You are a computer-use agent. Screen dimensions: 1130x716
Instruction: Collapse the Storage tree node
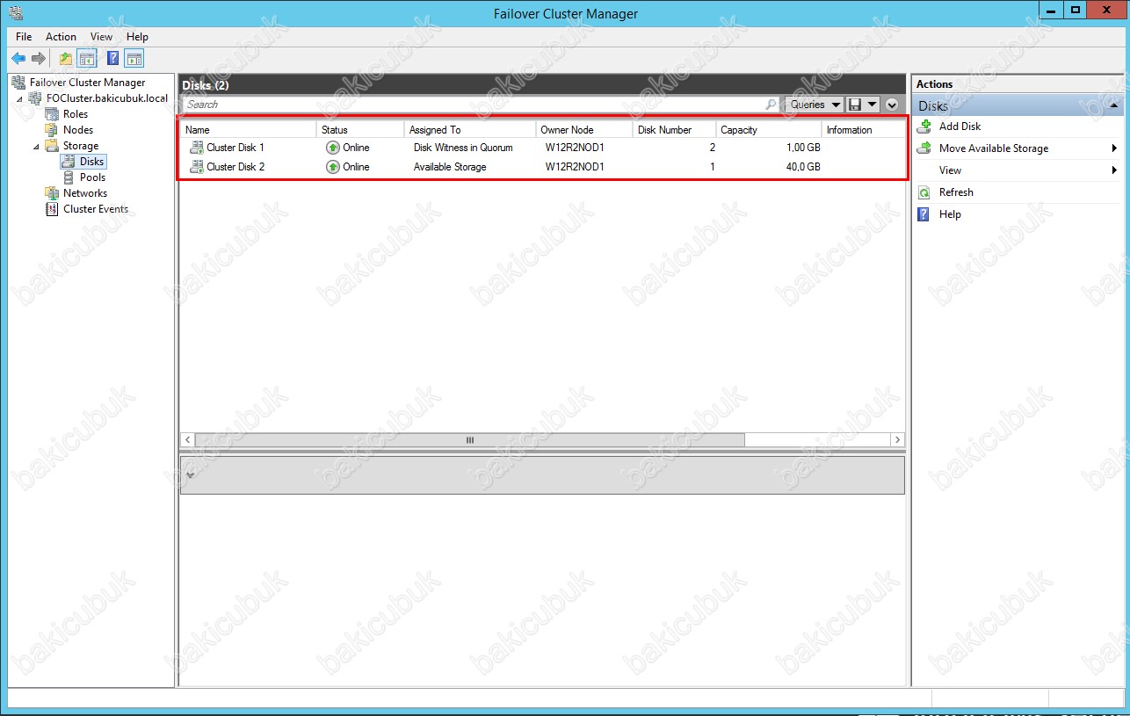(x=37, y=147)
